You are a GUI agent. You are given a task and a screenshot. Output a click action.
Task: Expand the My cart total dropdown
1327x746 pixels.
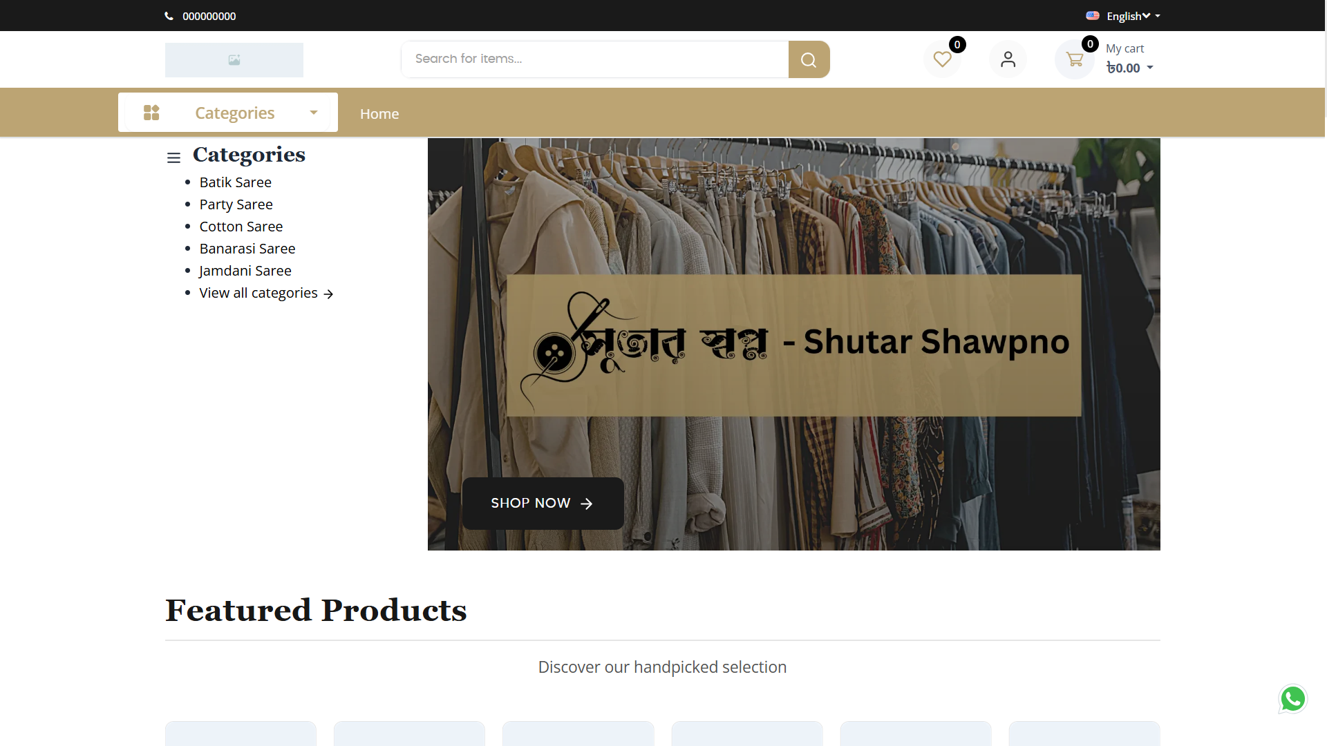[x=1129, y=68]
